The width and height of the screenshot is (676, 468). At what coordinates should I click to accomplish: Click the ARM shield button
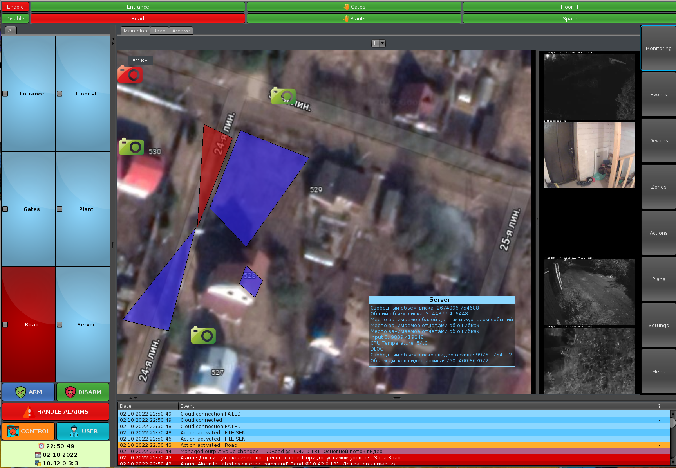[28, 392]
